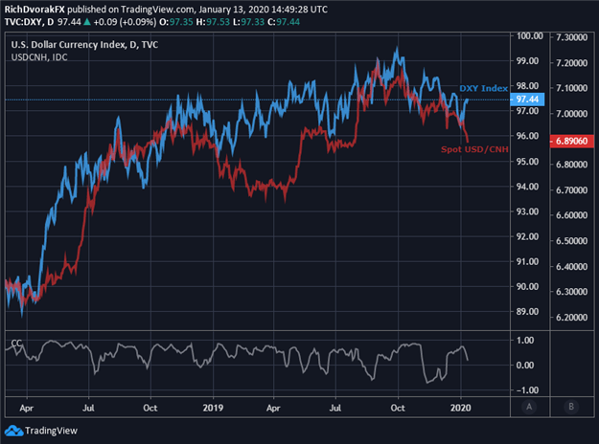Click the 1.00 correlation axis label

pos(525,341)
